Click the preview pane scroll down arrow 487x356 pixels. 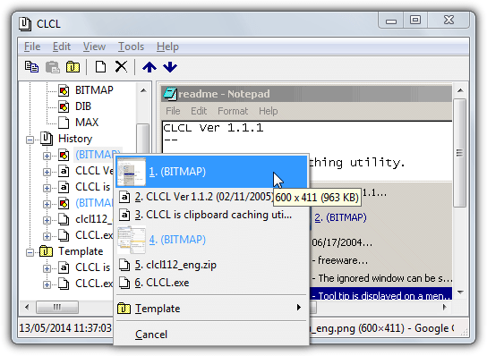[x=460, y=292]
